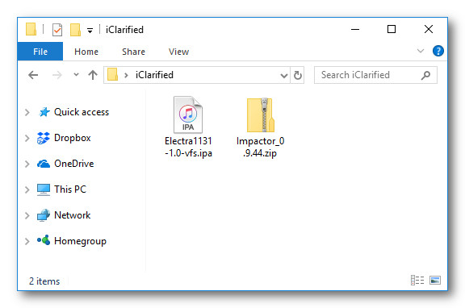The height and width of the screenshot is (308, 465).
Task: Select the Impactor_0.9.44.zip archive icon
Action: pyautogui.click(x=261, y=114)
